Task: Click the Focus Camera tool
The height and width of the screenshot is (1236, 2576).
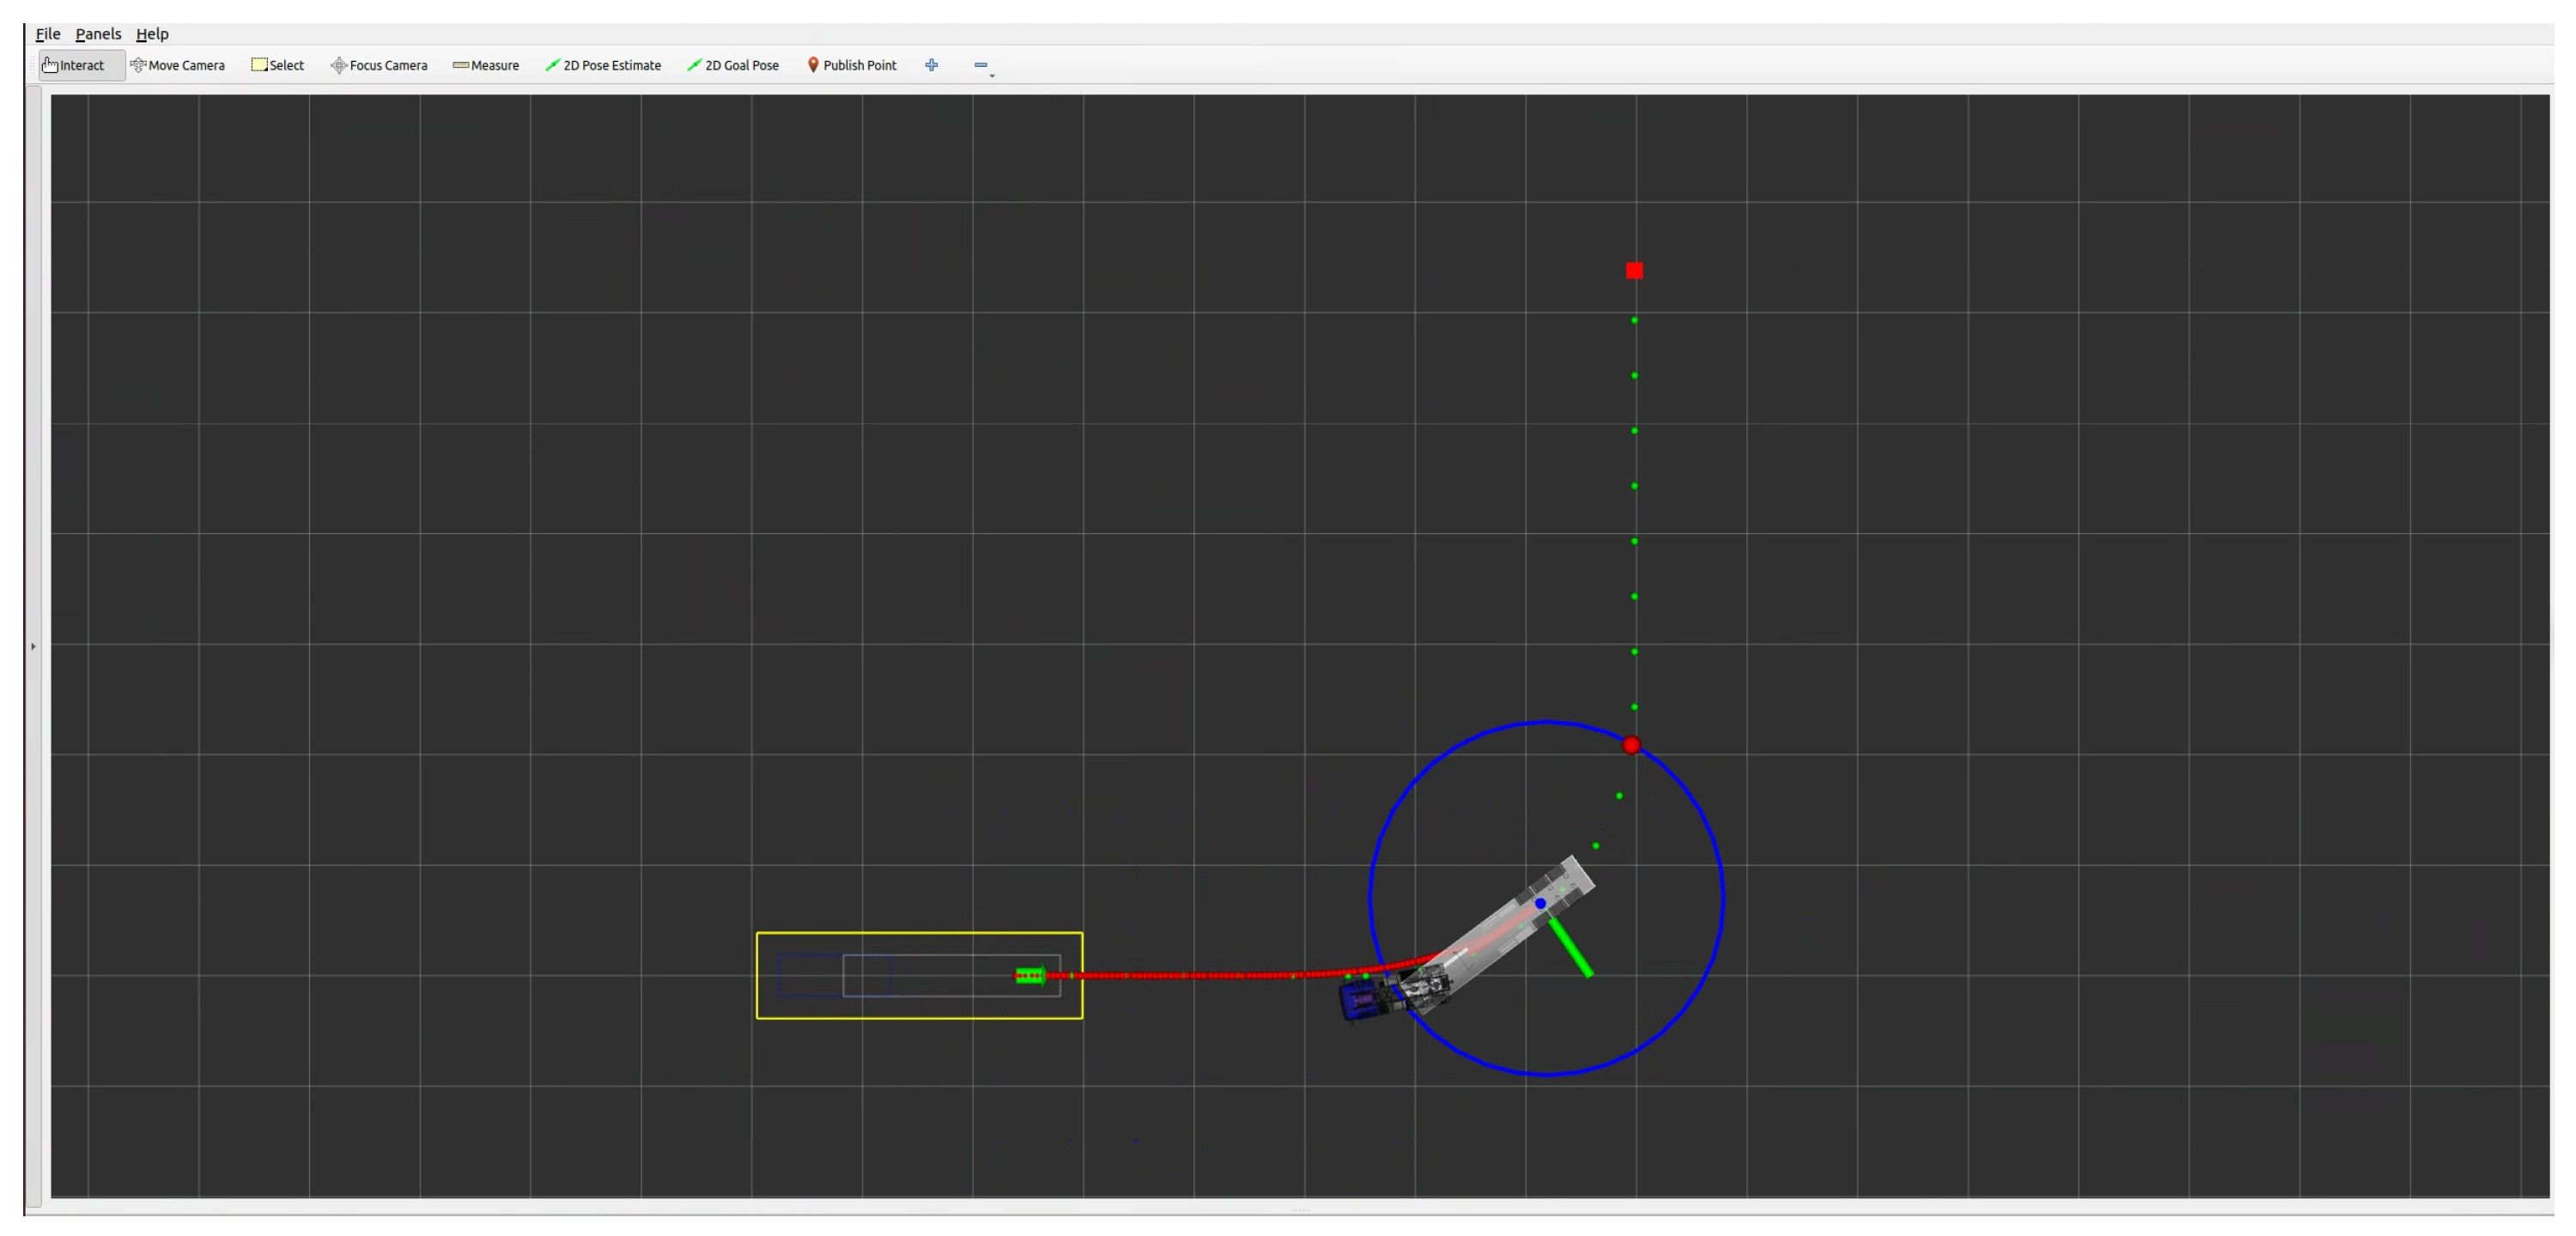Action: click(379, 65)
